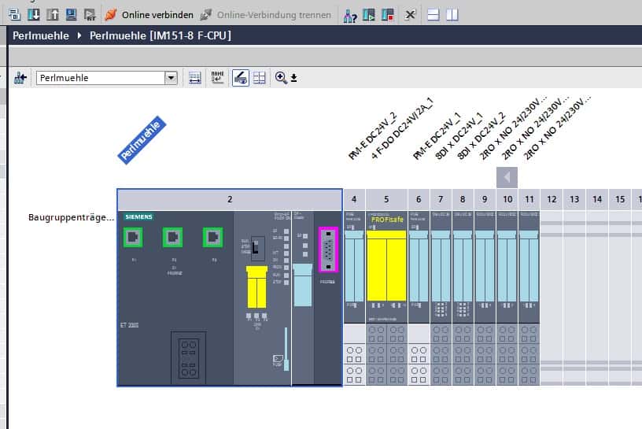Click the CPU mode selector switch
Screen dimensions: 642x429
tap(257, 248)
